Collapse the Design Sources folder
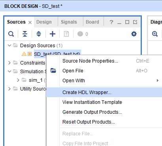This screenshot has width=162, height=146. pyautogui.click(x=9, y=46)
